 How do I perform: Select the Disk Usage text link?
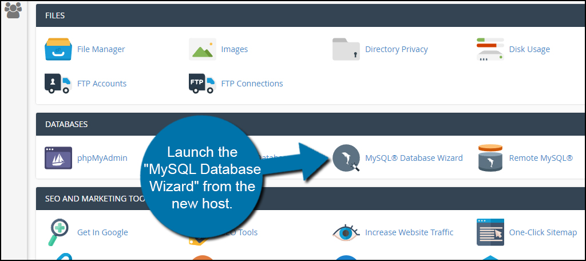pyautogui.click(x=529, y=49)
